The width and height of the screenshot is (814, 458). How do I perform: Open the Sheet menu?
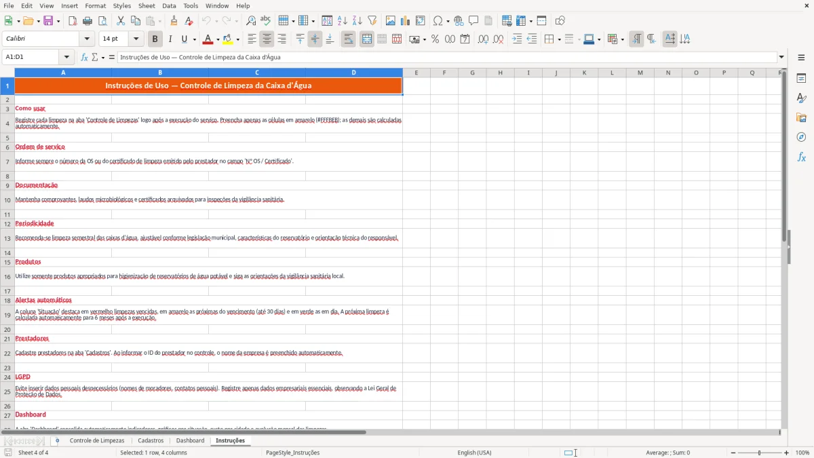(x=147, y=5)
